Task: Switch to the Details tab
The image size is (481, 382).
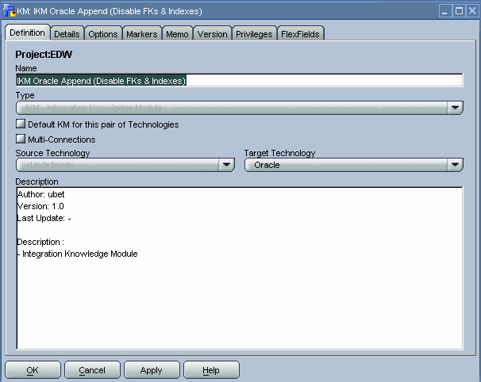Action: tap(67, 34)
